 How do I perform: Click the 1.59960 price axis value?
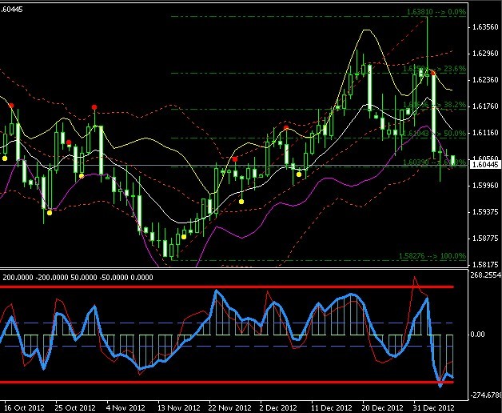click(x=485, y=186)
